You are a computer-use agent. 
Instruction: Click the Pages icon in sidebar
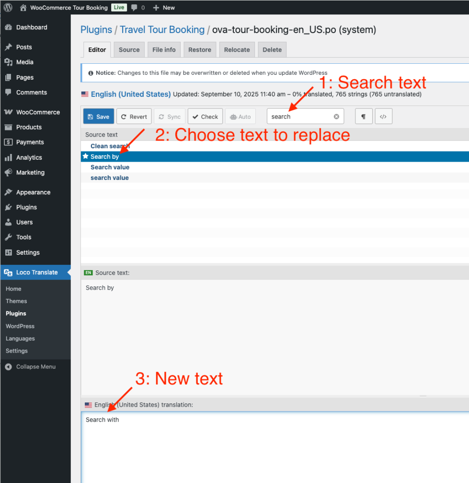[8, 77]
